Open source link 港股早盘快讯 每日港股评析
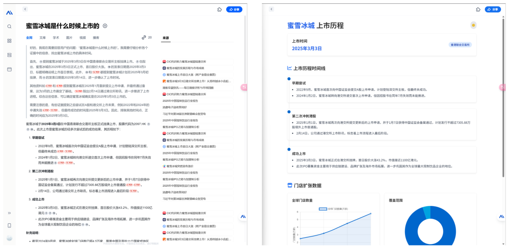Screen dimensions: 508x251 tap(197, 88)
